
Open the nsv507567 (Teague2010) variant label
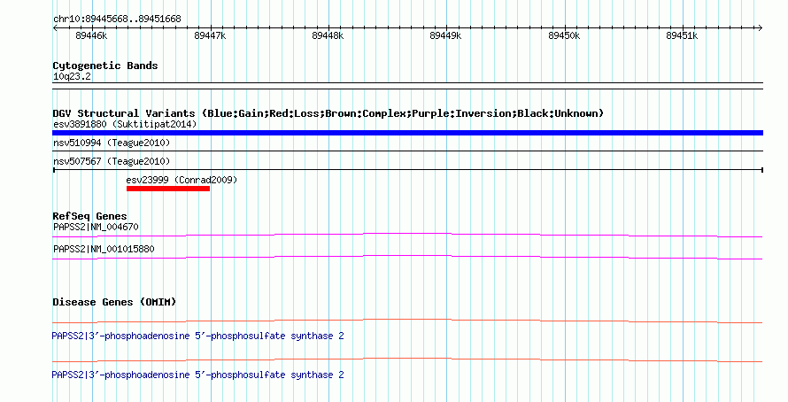coord(112,161)
